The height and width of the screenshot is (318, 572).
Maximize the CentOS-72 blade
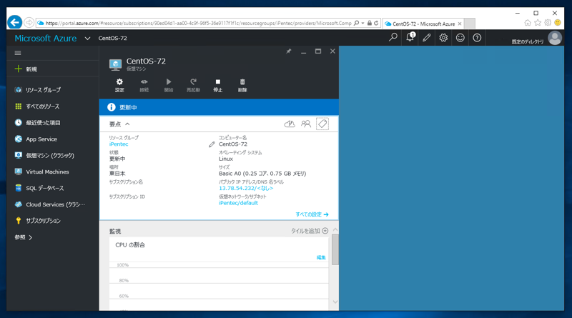(318, 51)
